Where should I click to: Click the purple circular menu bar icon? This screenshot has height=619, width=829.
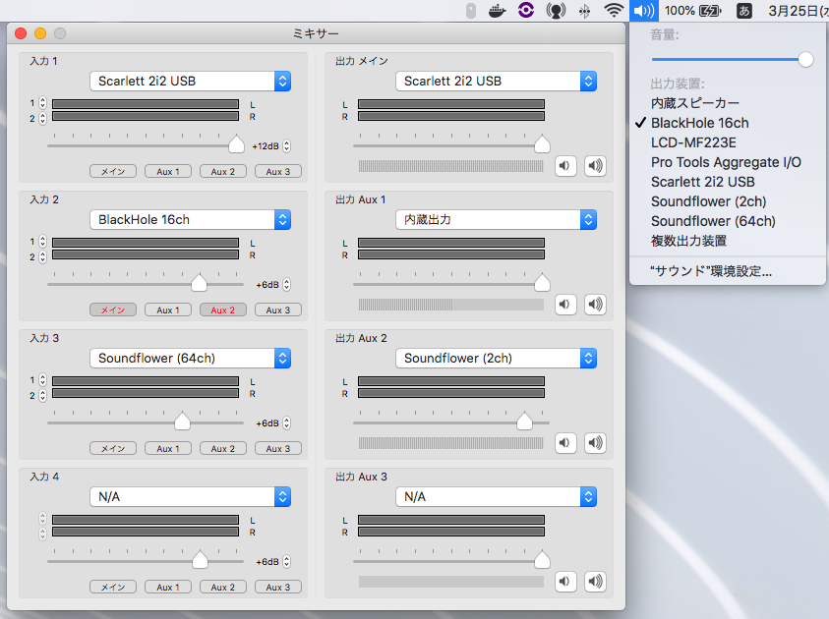coord(526,10)
